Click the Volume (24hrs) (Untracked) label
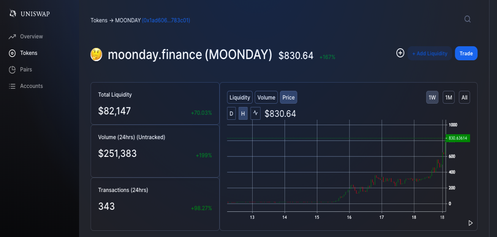The width and height of the screenshot is (497, 237). click(132, 137)
